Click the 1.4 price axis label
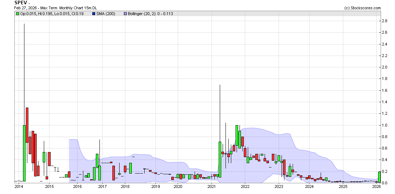395x194 pixels. [x=385, y=102]
